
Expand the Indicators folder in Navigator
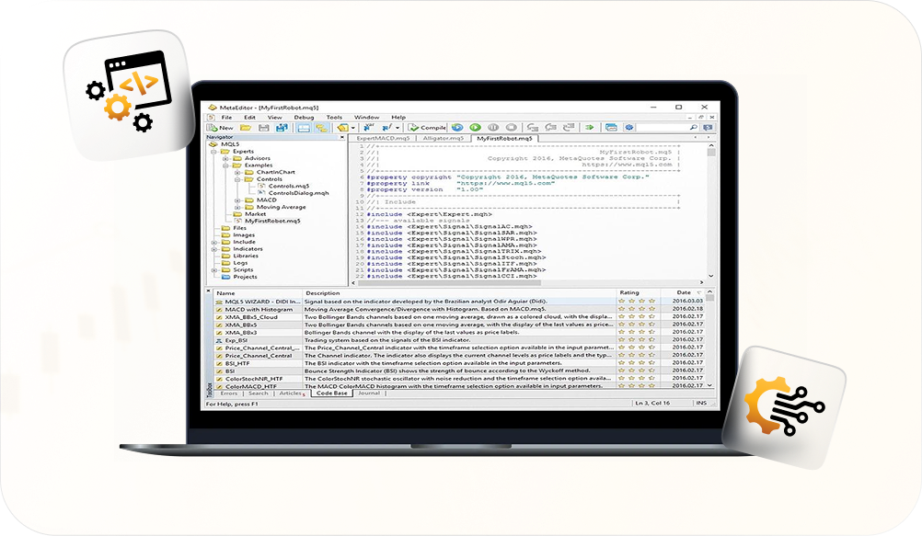click(x=214, y=249)
